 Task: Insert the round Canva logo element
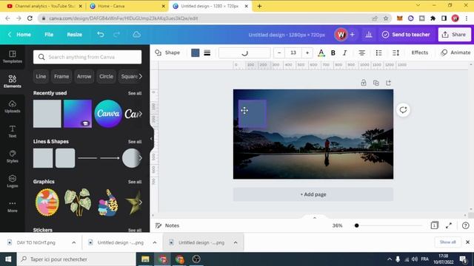[x=108, y=114]
